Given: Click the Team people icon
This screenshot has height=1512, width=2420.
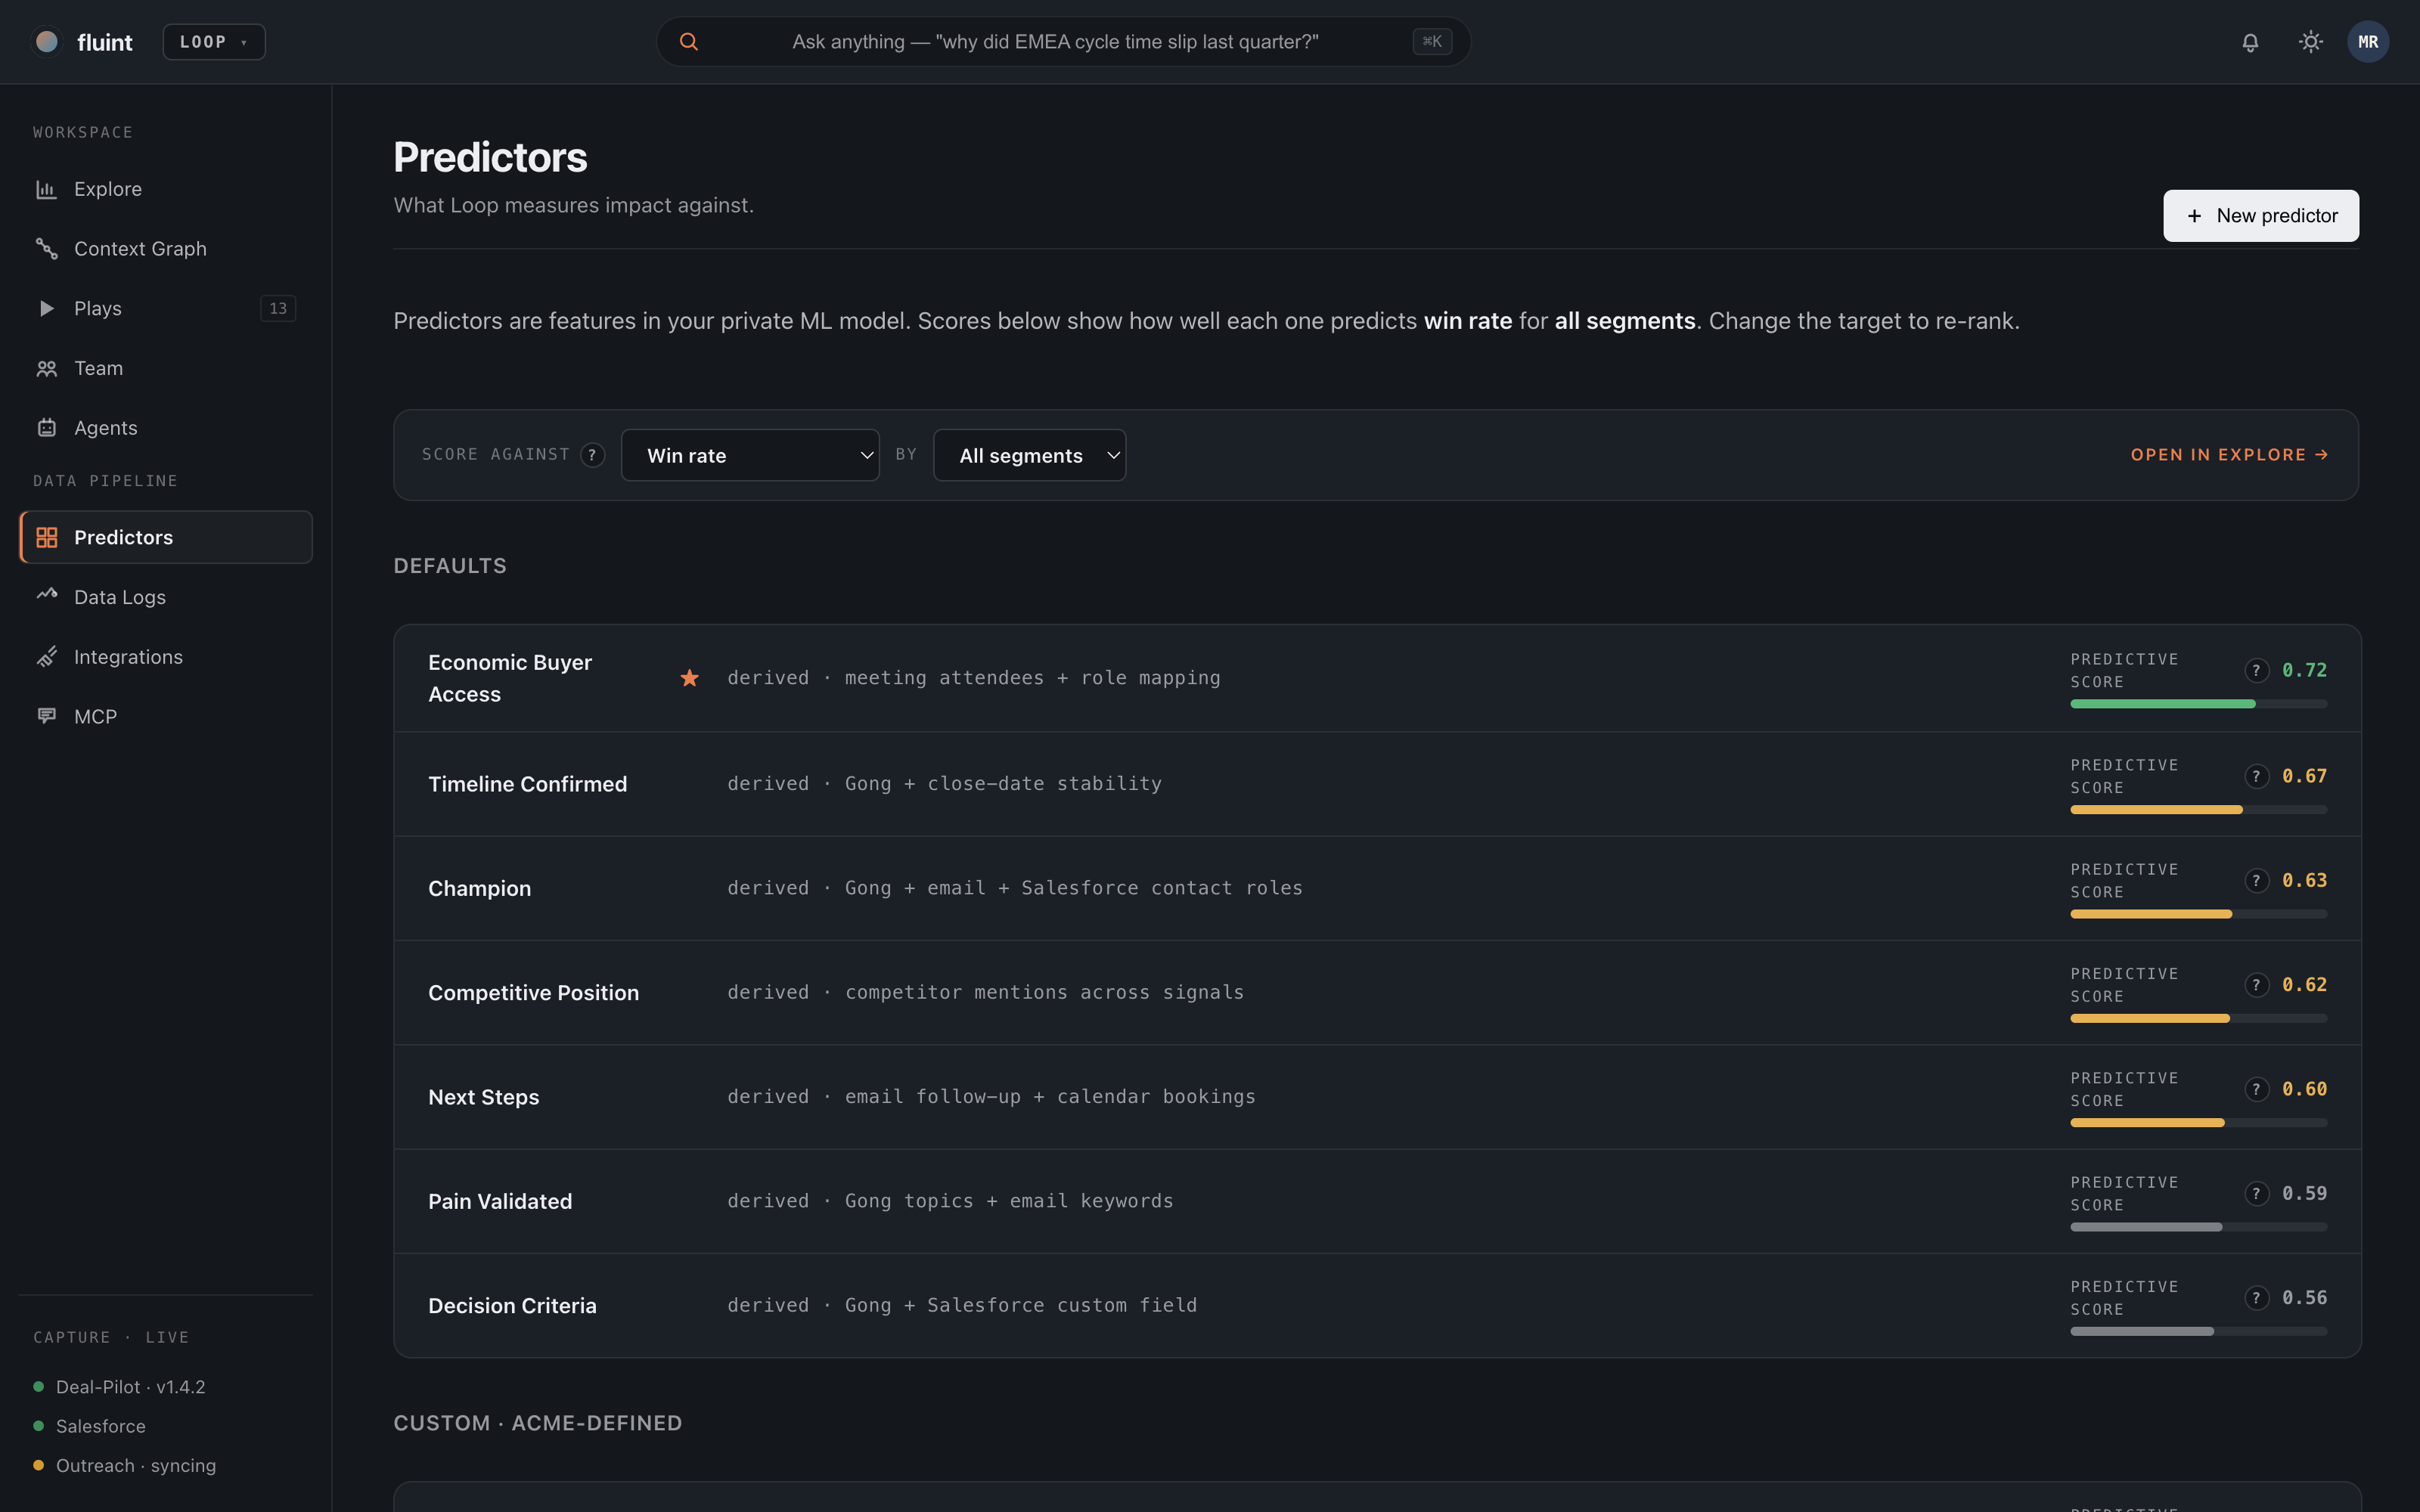Looking at the screenshot, I should pyautogui.click(x=46, y=368).
